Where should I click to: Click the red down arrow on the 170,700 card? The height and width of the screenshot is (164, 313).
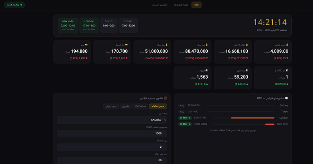pos(127,58)
